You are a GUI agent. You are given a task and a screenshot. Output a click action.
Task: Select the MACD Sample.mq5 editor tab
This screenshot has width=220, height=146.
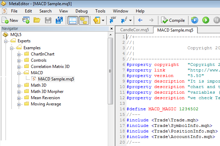pos(175,30)
